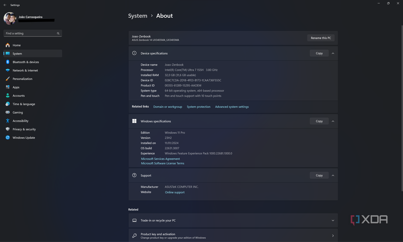Viewport: 403px width, 242px height.
Task: Click the System monitor icon in sidebar
Action: click(x=8, y=53)
